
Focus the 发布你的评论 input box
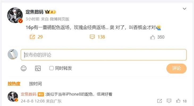[x=104, y=55]
